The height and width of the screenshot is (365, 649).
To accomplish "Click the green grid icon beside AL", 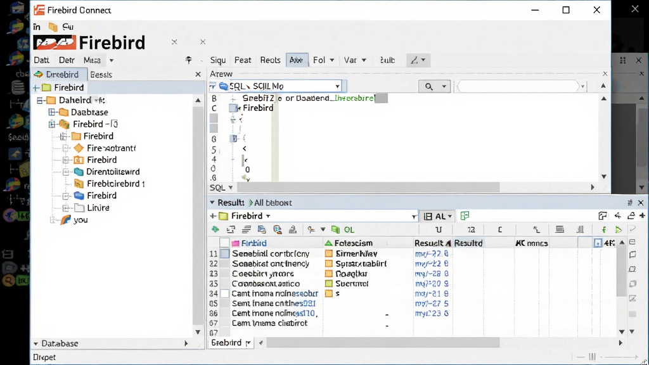I will [x=465, y=215].
